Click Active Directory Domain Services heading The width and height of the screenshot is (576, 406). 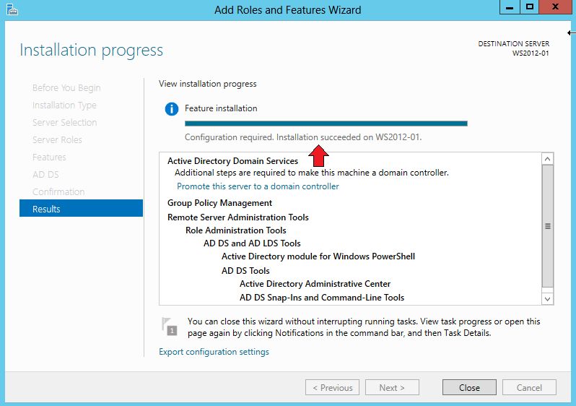tap(232, 161)
